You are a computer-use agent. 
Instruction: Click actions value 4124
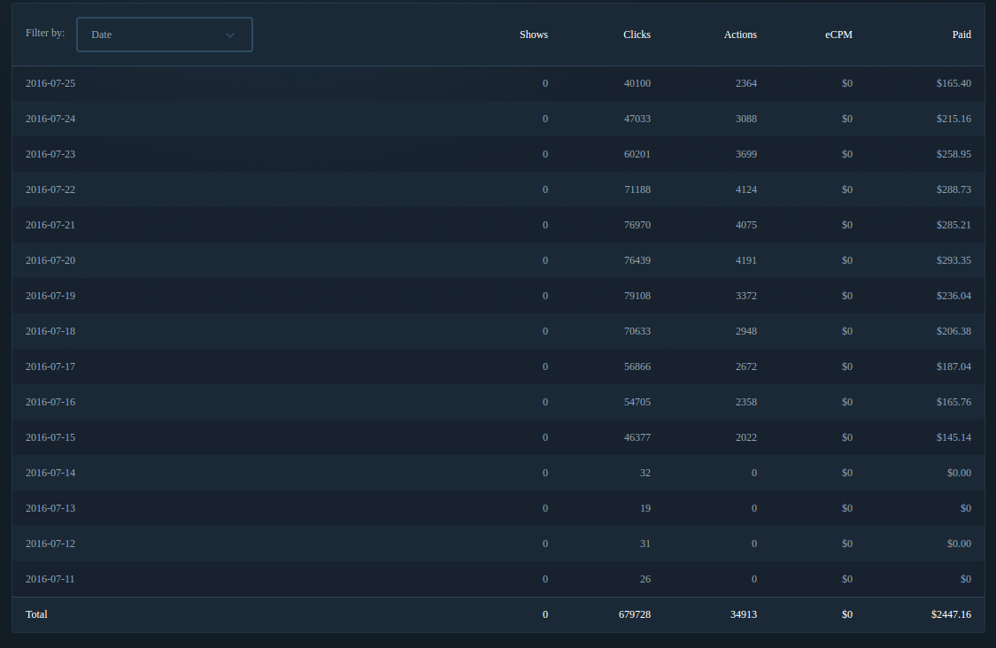745,189
